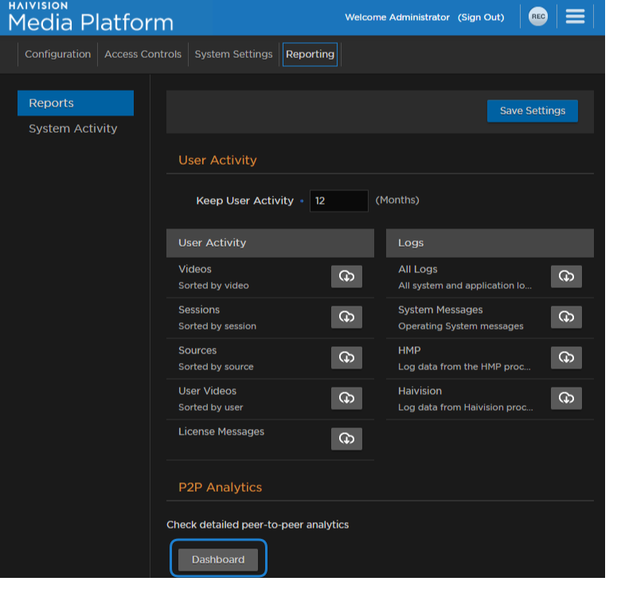
Task: Open the P2P Analytics Dashboard
Action: (218, 560)
